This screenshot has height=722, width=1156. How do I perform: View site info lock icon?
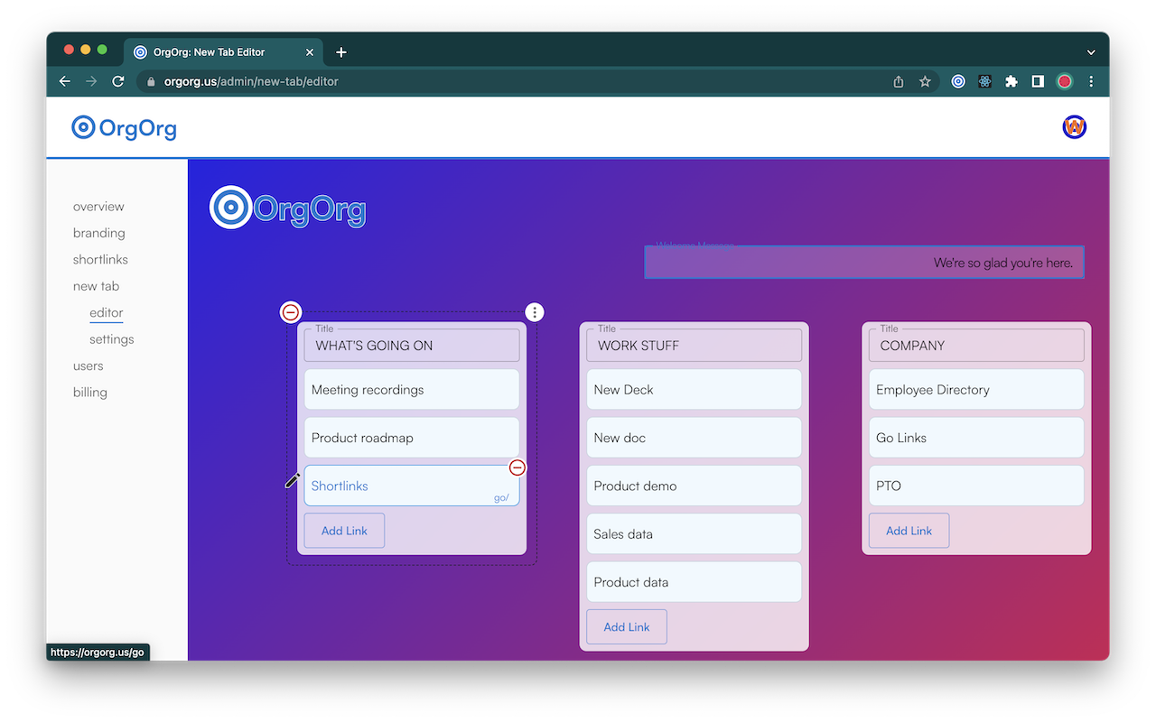tap(151, 81)
